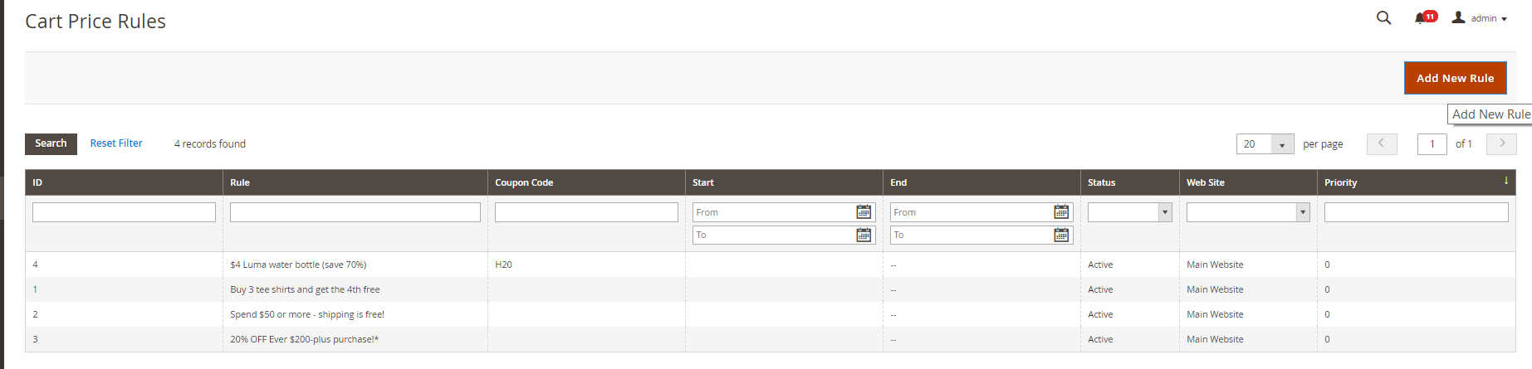Sort by the Status column header

[1130, 182]
